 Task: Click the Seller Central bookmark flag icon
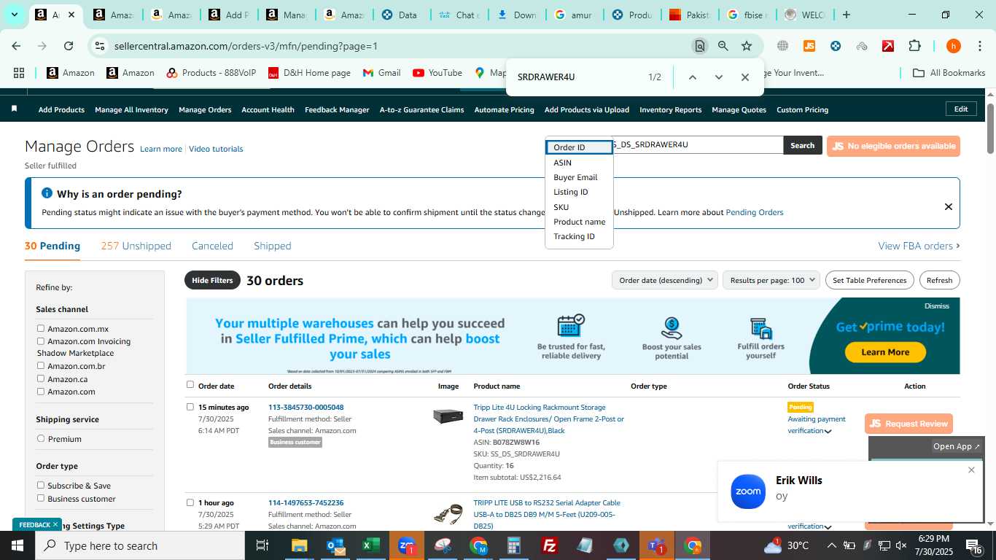[14, 109]
